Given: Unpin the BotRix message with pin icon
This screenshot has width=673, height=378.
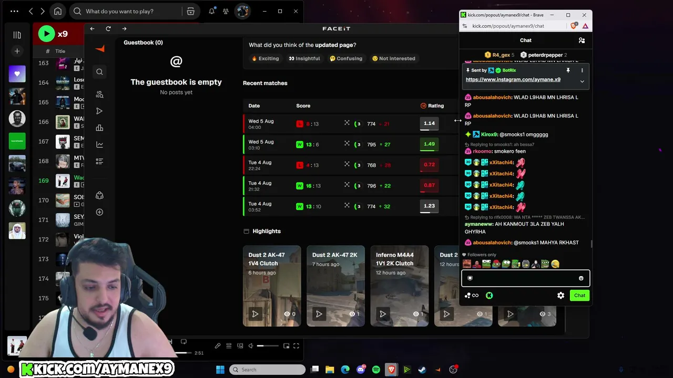Looking at the screenshot, I should pos(568,70).
